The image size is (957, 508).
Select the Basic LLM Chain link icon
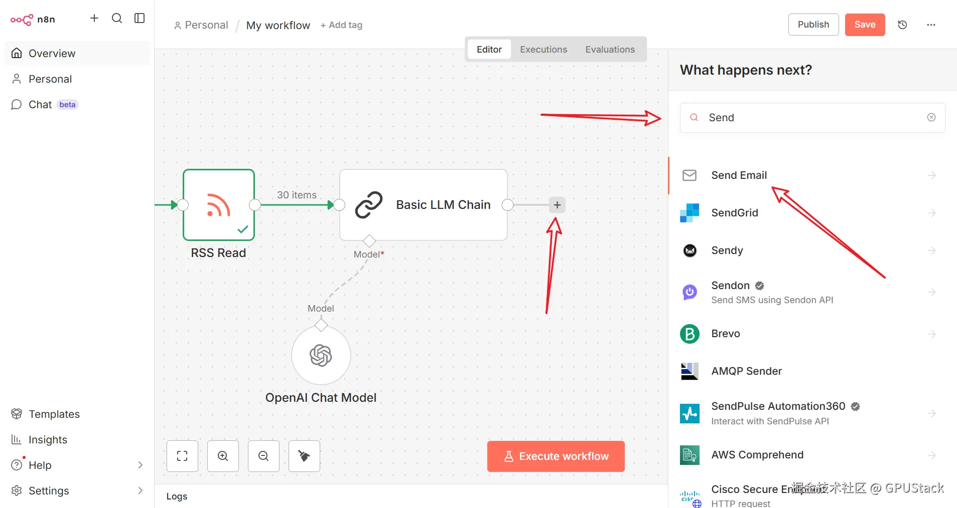pyautogui.click(x=369, y=205)
